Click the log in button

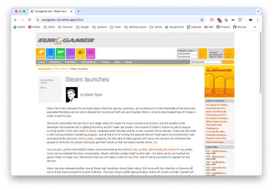(203, 54)
